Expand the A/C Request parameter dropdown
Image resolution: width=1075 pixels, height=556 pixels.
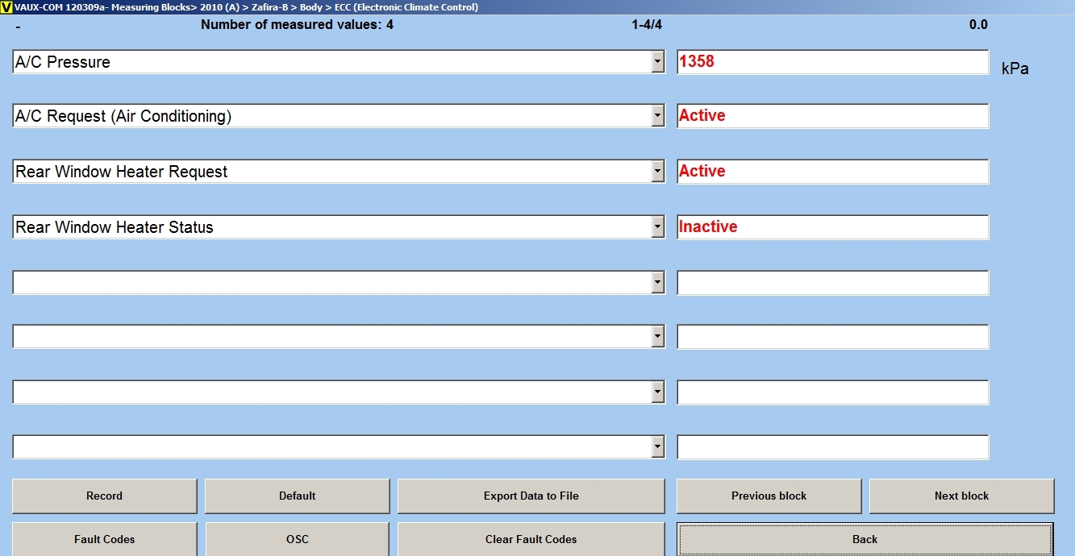pyautogui.click(x=657, y=116)
